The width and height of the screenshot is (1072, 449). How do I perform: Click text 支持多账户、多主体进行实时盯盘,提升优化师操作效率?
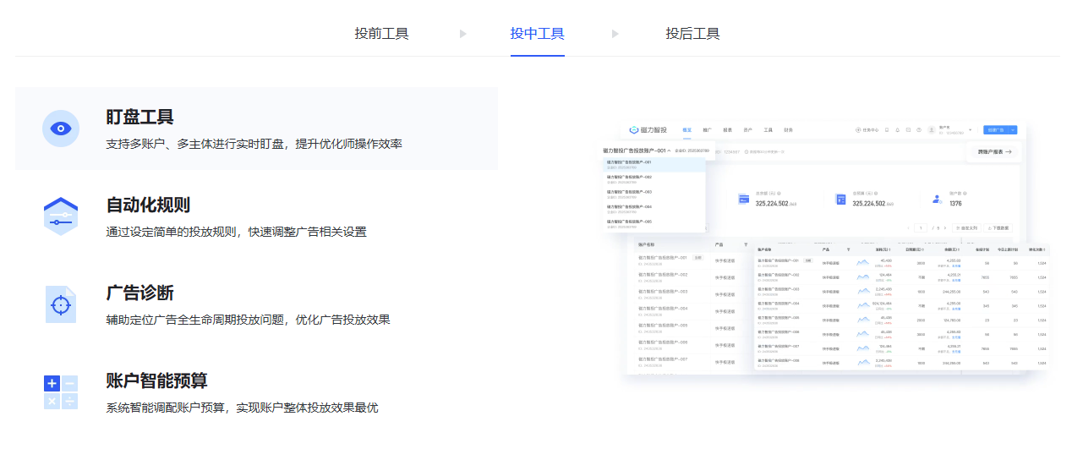pos(254,144)
